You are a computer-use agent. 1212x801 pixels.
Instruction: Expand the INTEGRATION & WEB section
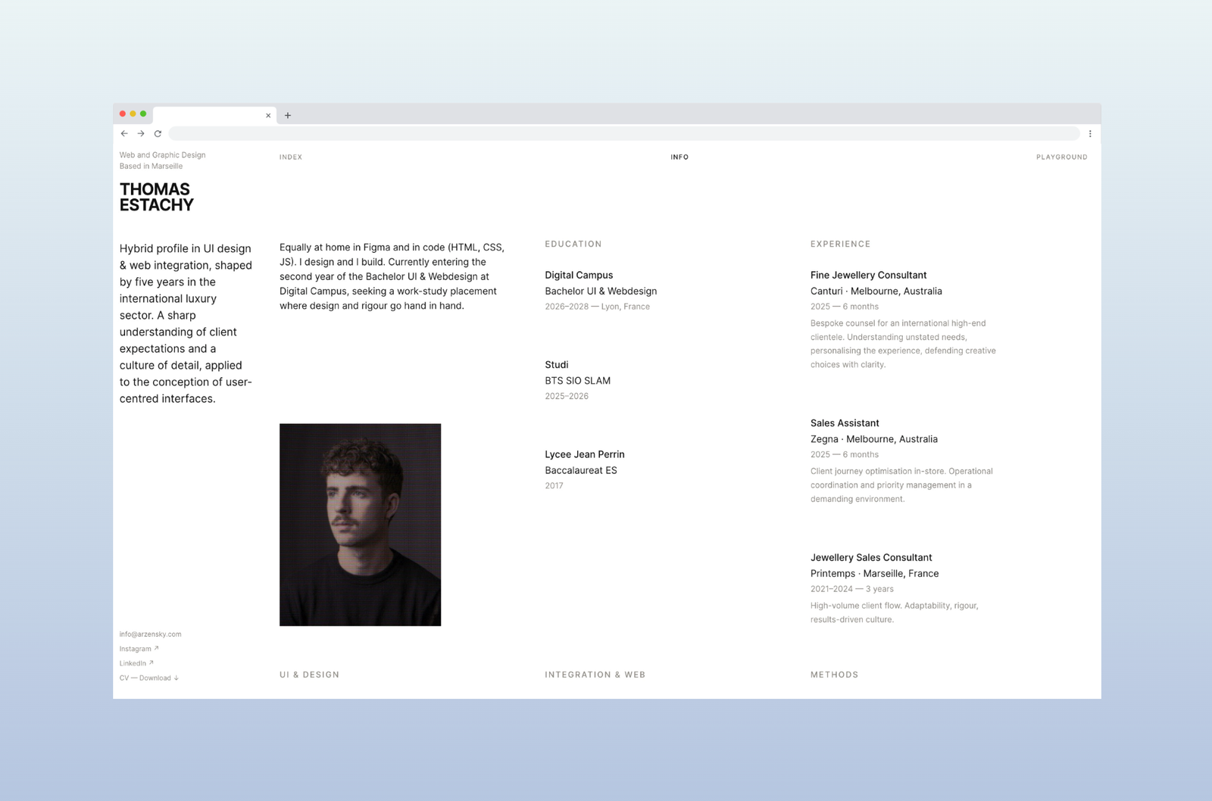(595, 674)
